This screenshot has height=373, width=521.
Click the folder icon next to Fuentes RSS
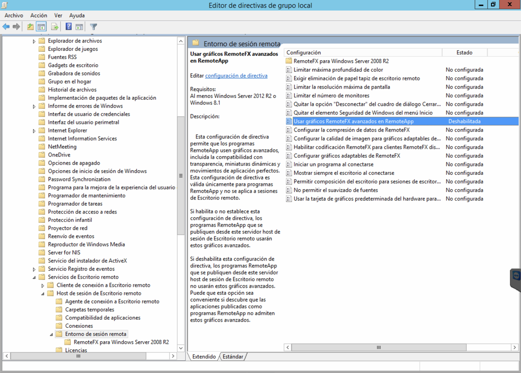click(42, 57)
